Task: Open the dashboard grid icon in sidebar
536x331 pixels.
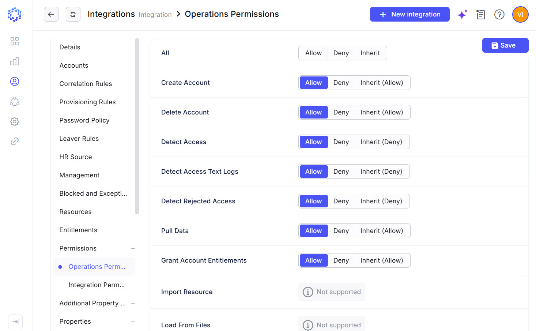Action: 15,41
